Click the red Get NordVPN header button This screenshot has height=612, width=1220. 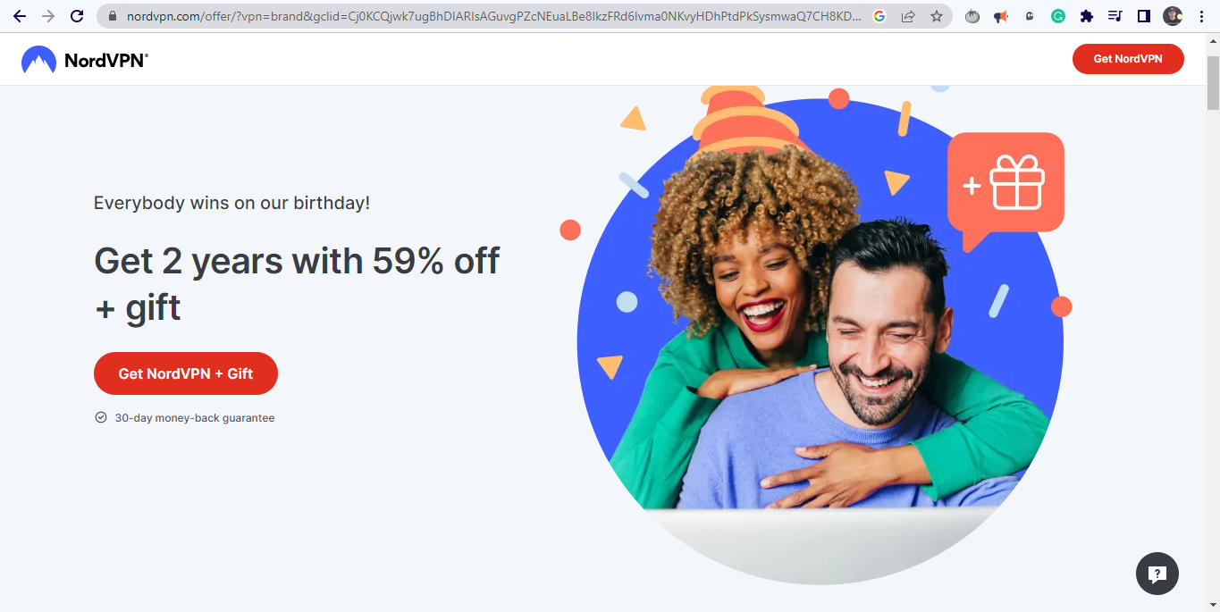tap(1128, 59)
